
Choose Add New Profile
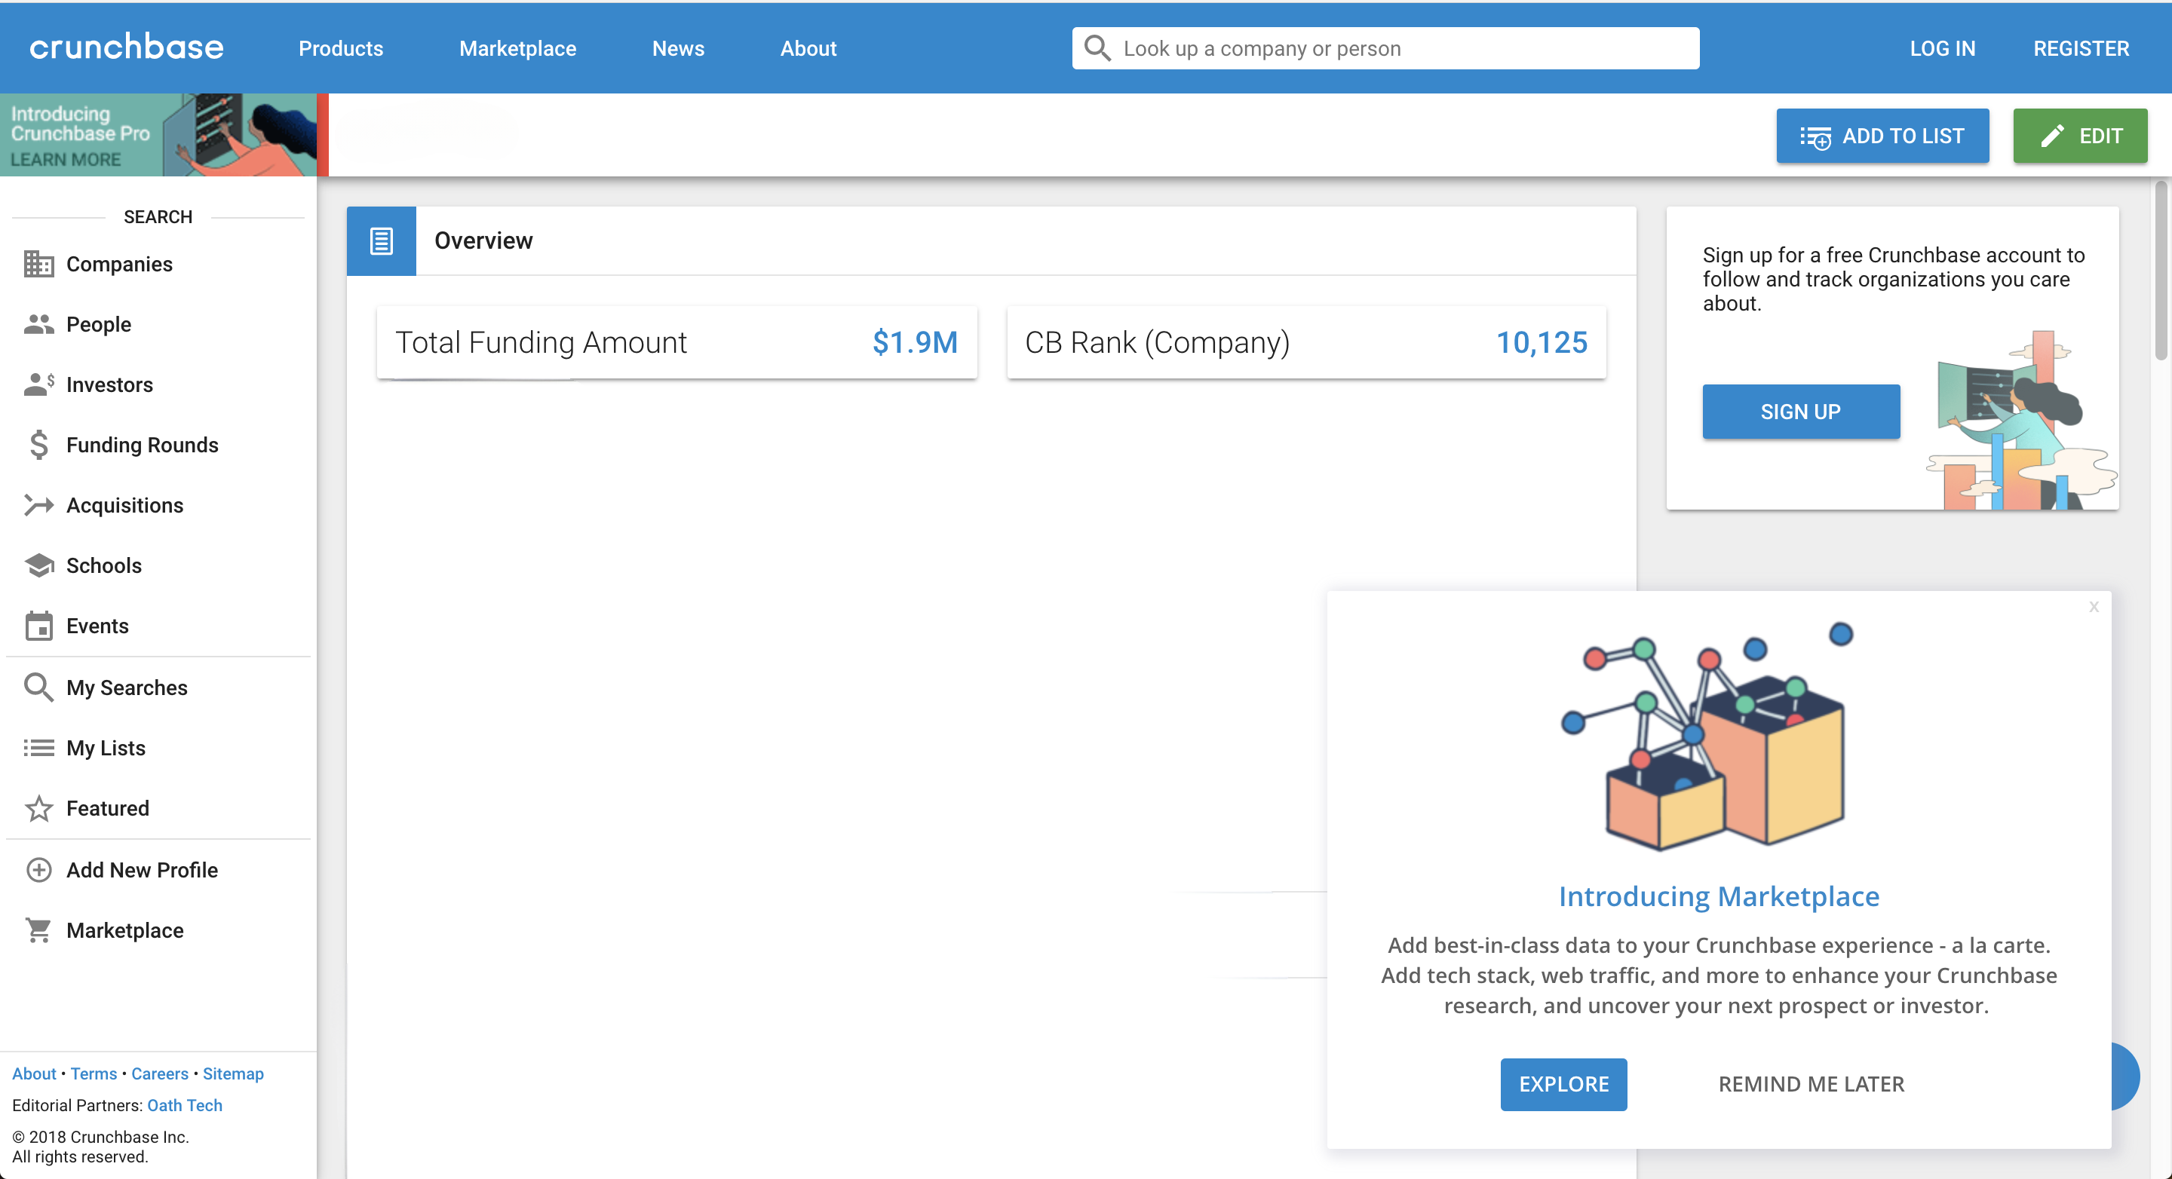(143, 870)
